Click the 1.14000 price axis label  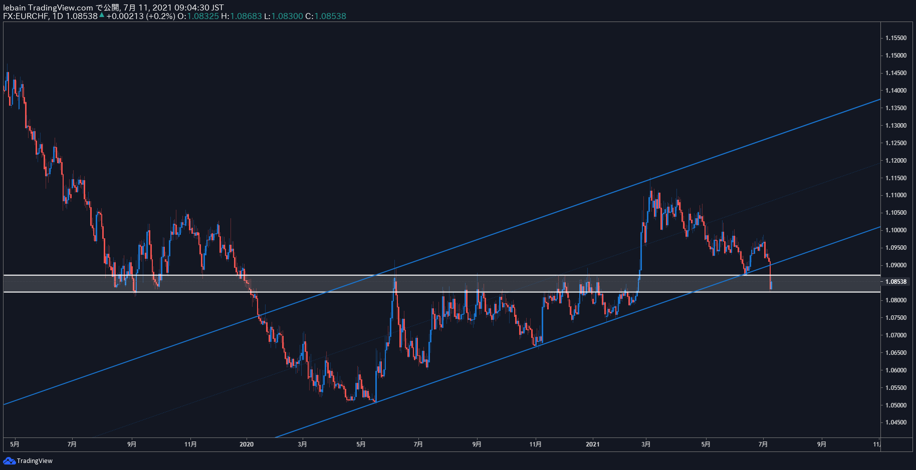896,91
